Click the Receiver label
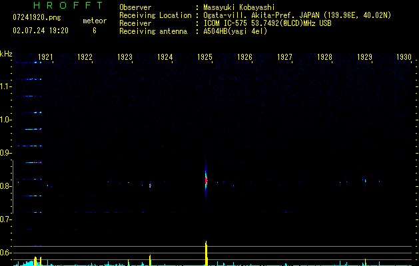Screen dimensions: 419x266 pos(135,23)
